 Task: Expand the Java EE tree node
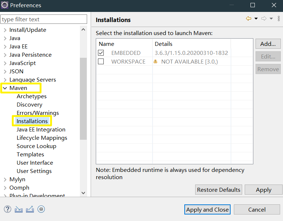tap(5, 47)
